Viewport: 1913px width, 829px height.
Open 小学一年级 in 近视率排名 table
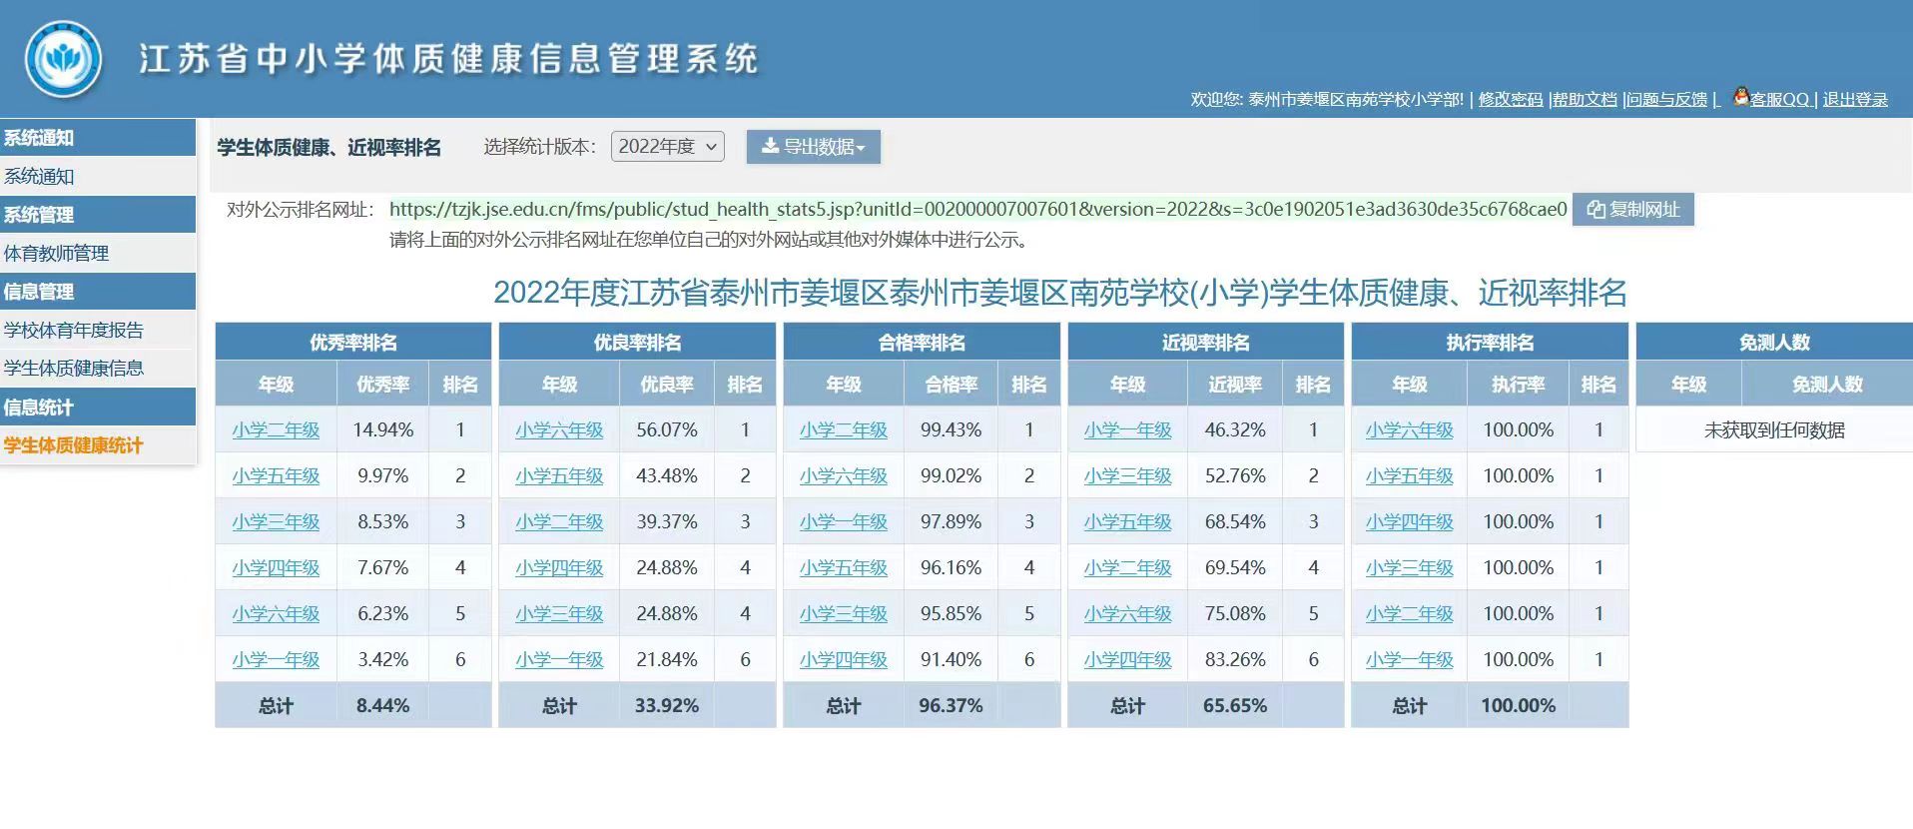click(x=1128, y=430)
